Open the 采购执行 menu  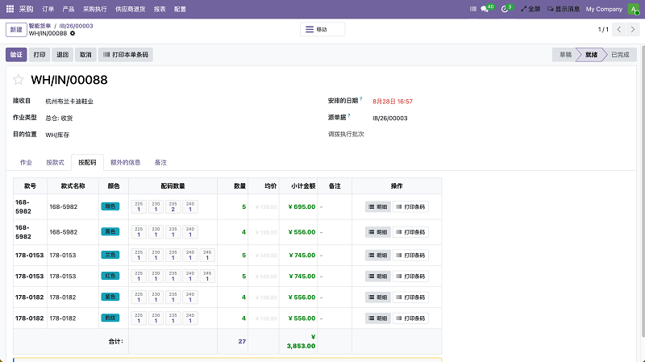click(x=94, y=9)
